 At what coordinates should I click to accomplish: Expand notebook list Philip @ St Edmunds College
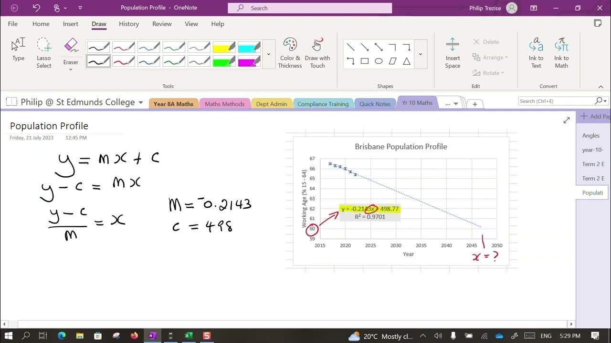pyautogui.click(x=141, y=102)
